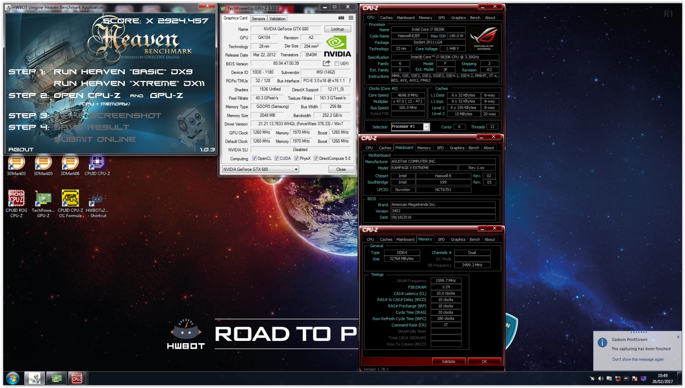Run Heaven "Basic" DX9 benchmark
This screenshot has width=685, height=388.
point(123,71)
